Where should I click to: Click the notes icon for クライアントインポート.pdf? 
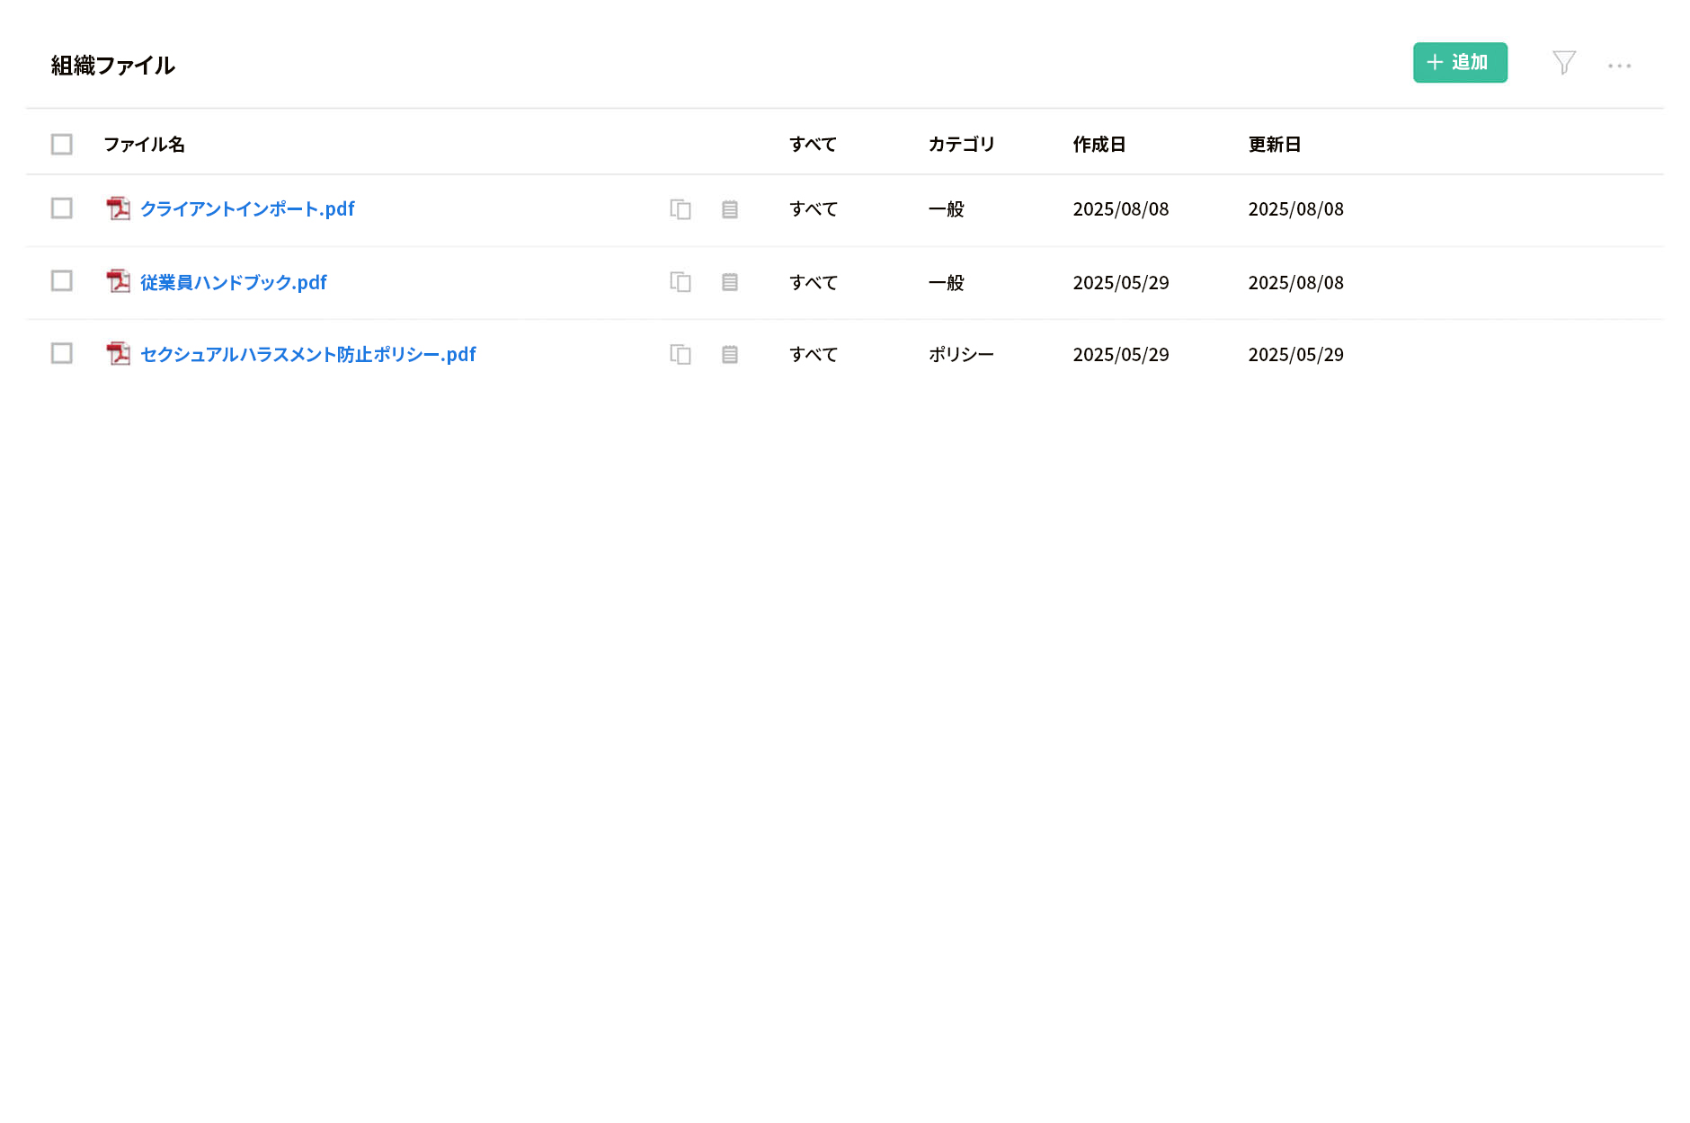(730, 209)
